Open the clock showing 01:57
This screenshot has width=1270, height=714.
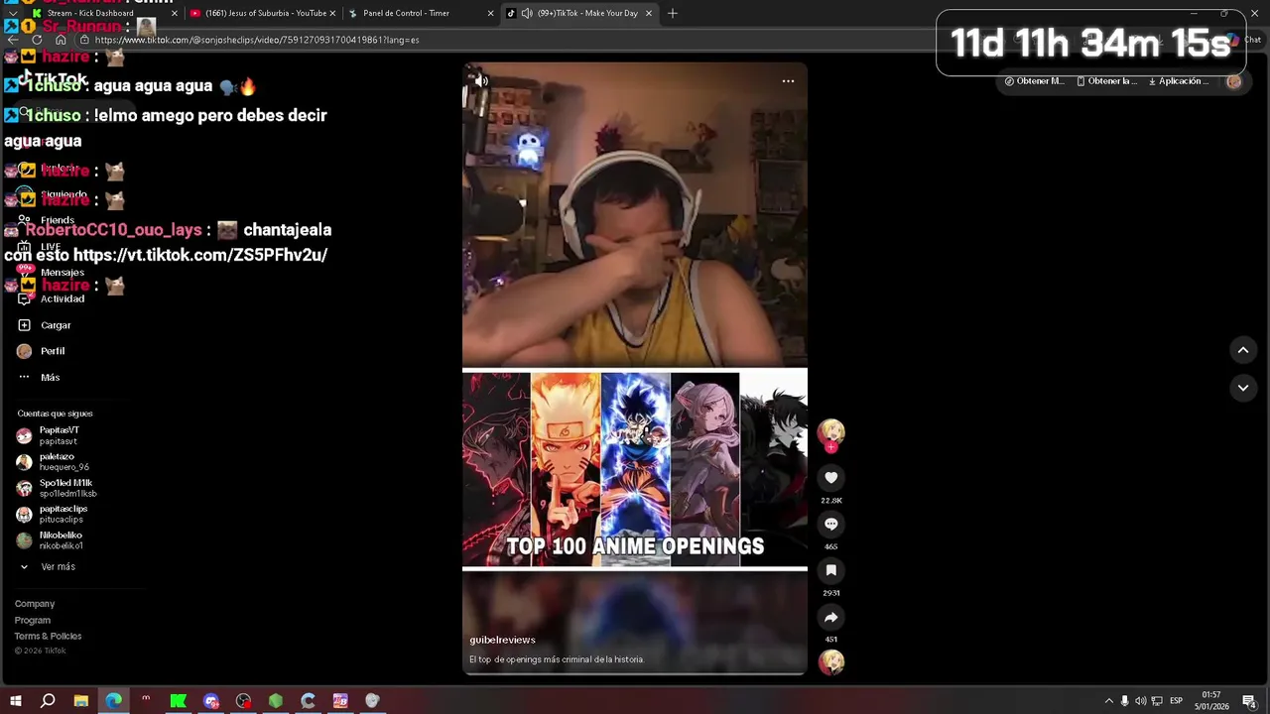(1211, 701)
